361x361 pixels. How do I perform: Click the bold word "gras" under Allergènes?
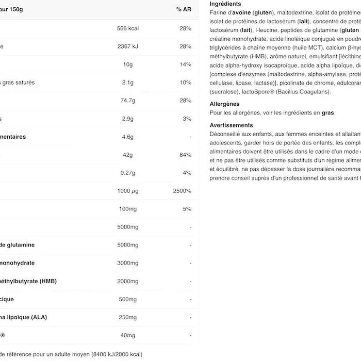328,113
